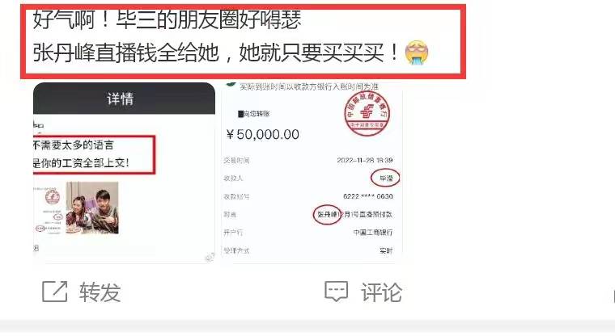Click the red postal bank stamp logo

367,114
